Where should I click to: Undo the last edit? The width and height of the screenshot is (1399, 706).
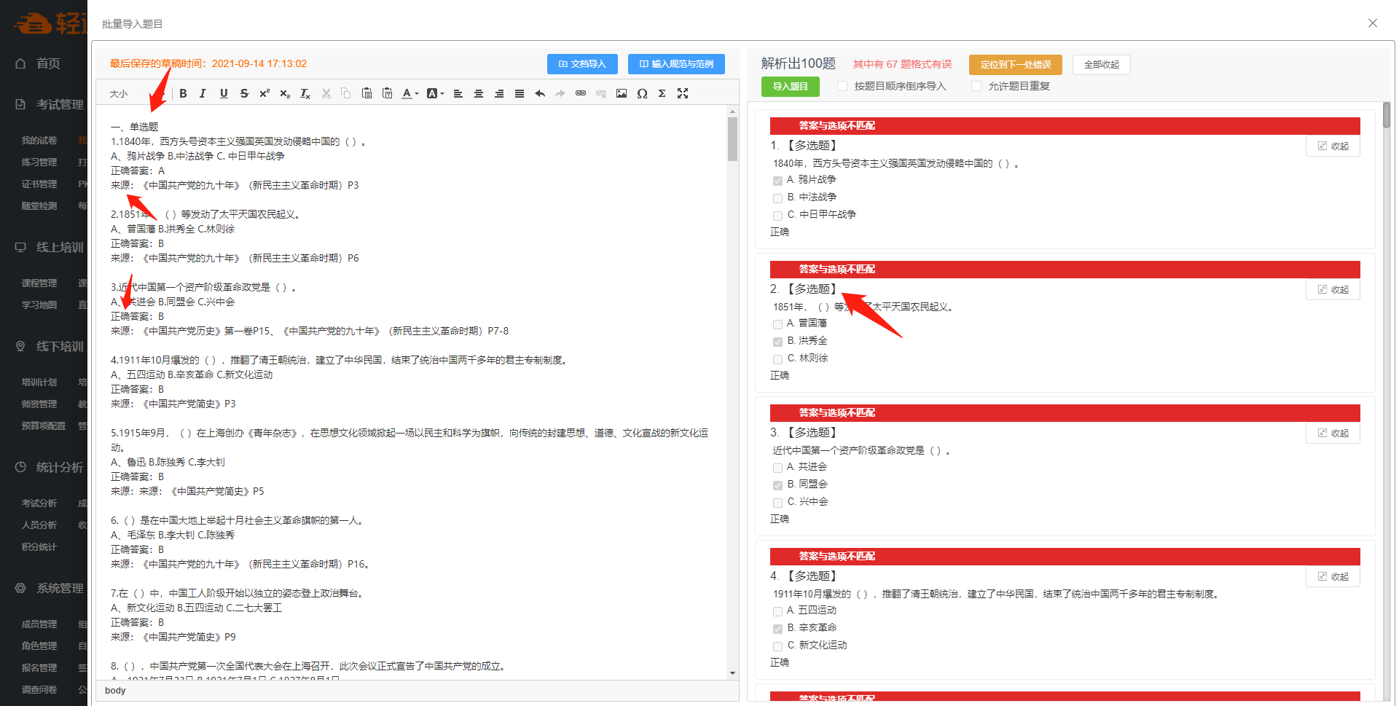coord(540,93)
